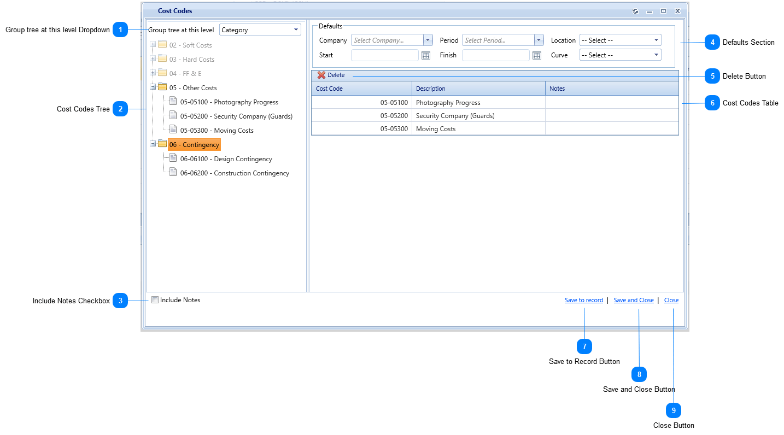Viewport: 784px width, 435px height.
Task: Open the Start date calendar picker icon
Action: click(425, 55)
